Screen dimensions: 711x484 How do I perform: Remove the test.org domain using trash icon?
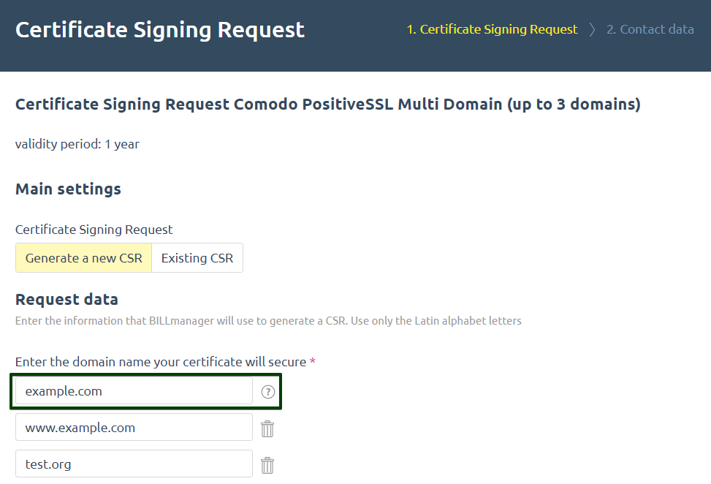(x=267, y=466)
